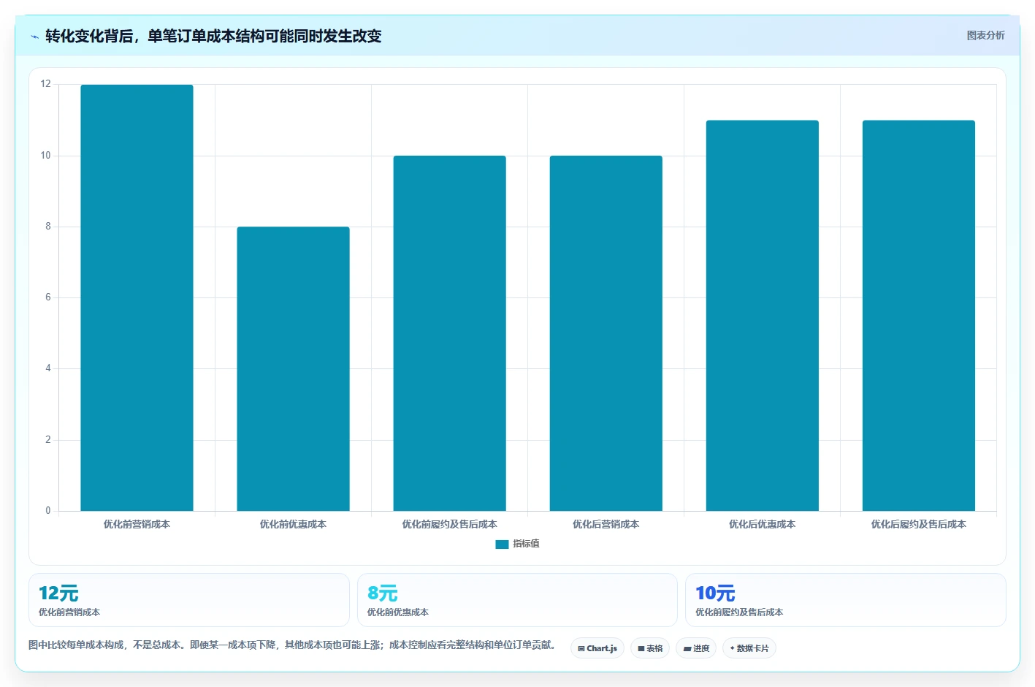This screenshot has height=687, width=1035.
Task: Select the 数据卡片 chip
Action: 749,648
